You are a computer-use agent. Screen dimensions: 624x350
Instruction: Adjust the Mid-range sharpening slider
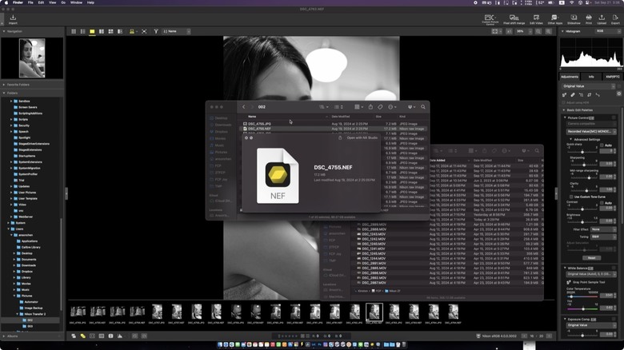click(x=589, y=177)
